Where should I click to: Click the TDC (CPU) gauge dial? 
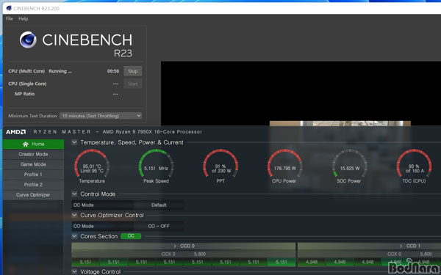414,166
